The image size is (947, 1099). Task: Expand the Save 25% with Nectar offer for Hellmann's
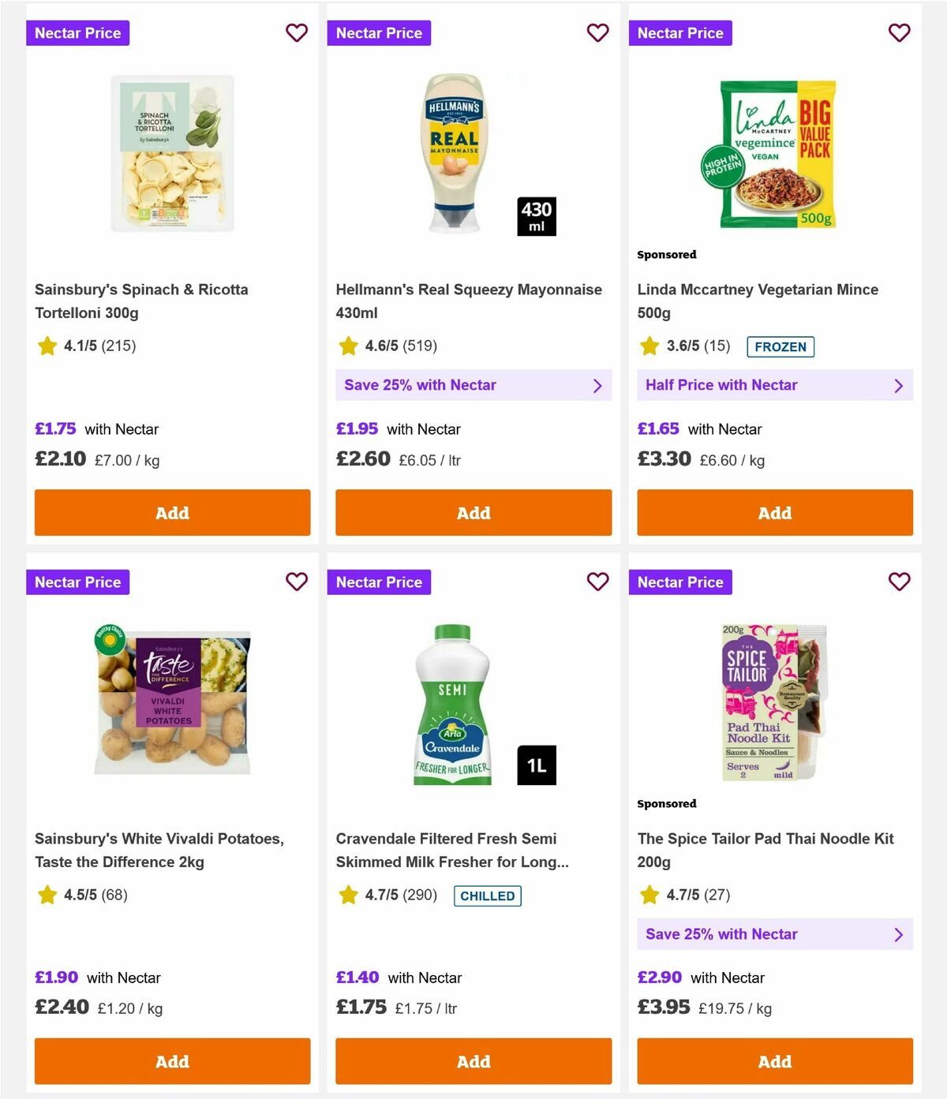point(473,385)
